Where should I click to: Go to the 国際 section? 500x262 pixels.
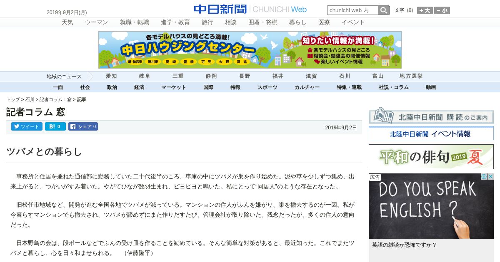pos(208,87)
